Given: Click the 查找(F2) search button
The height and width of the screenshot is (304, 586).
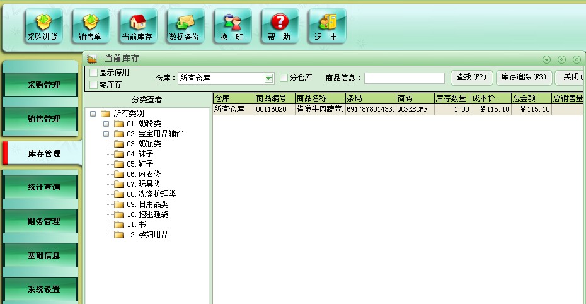Looking at the screenshot, I should (x=471, y=78).
